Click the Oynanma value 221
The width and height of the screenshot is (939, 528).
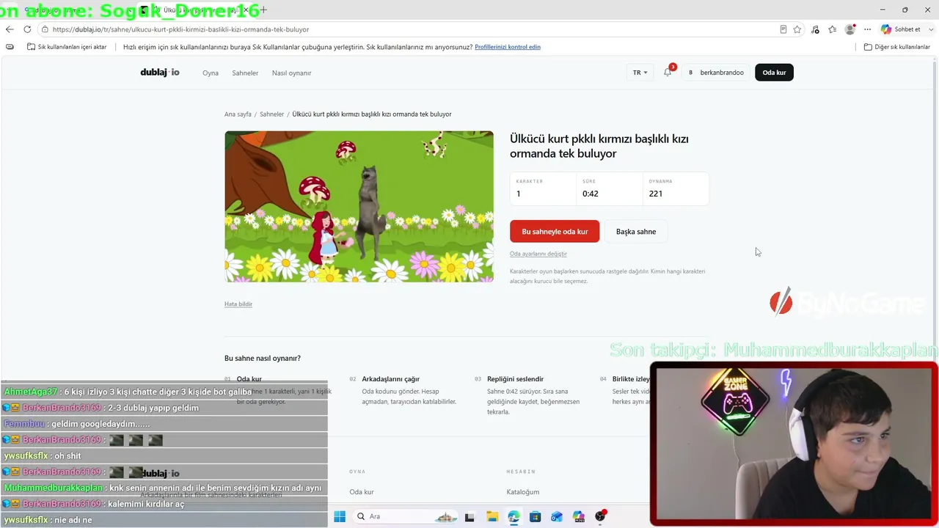(x=656, y=194)
